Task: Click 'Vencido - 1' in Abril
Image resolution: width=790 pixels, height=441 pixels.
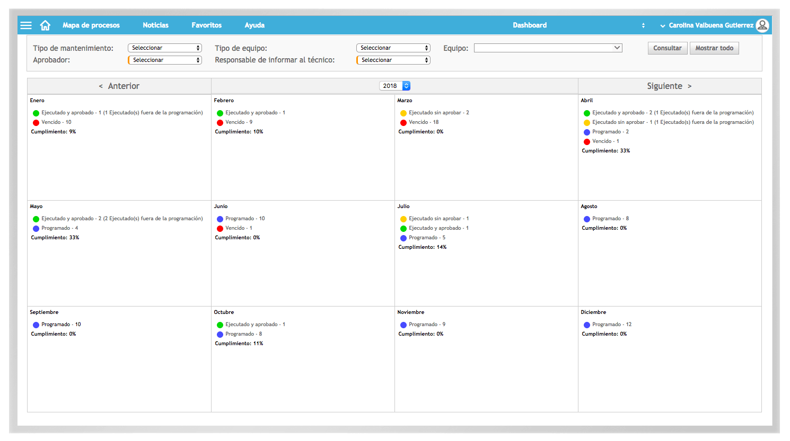Action: 605,141
